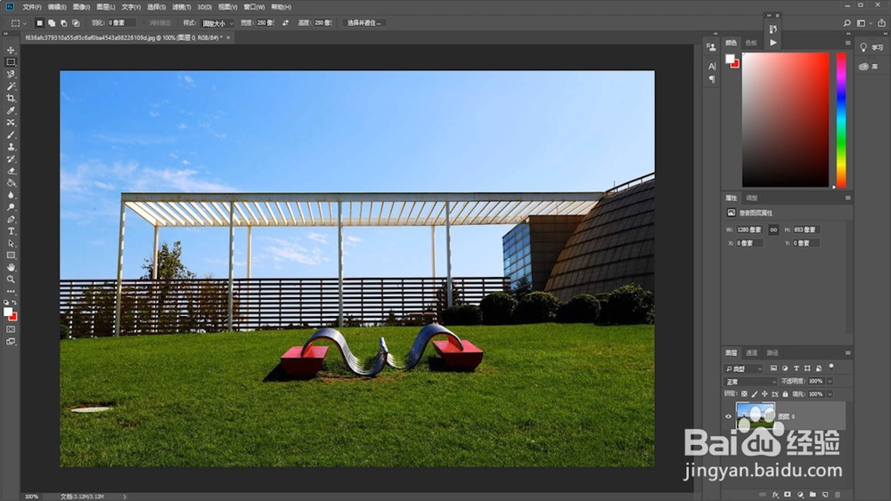Switch layer filtering on or off
Viewport: 891px width, 501px height.
pyautogui.click(x=831, y=368)
